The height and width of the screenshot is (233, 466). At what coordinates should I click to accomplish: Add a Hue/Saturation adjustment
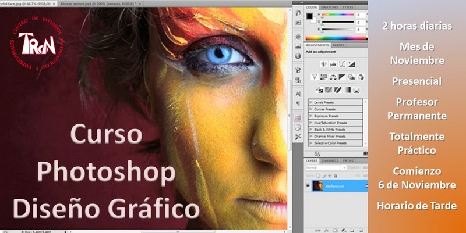point(324,77)
